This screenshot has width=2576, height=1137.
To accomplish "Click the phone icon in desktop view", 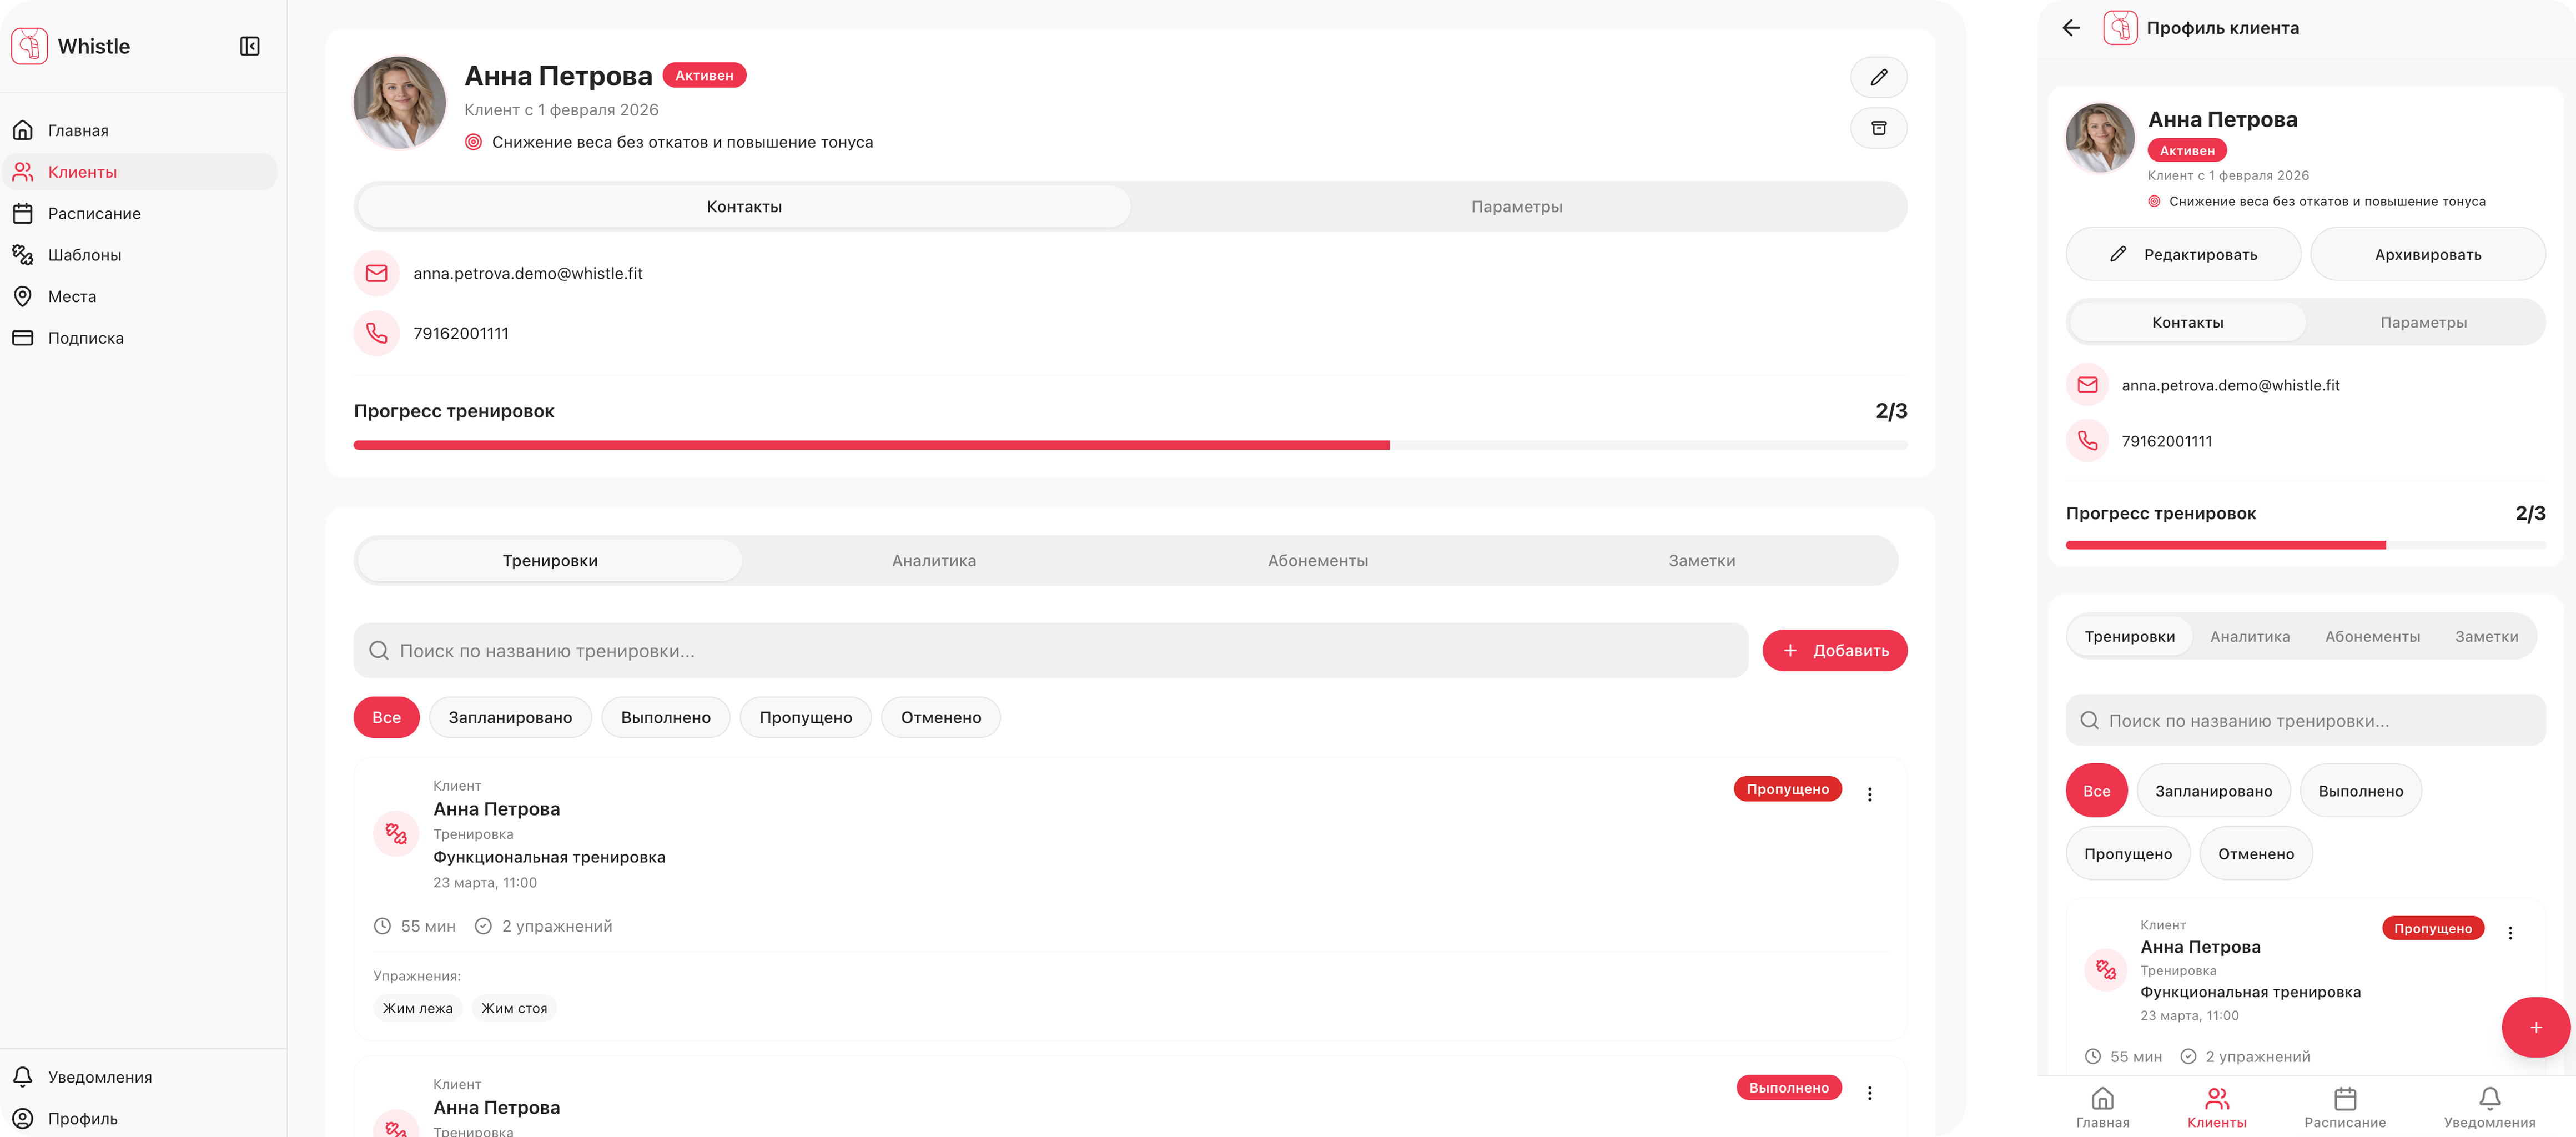I will pos(376,333).
